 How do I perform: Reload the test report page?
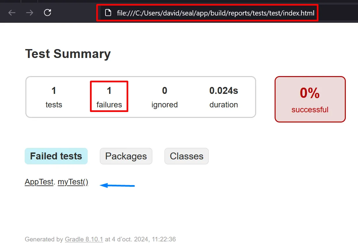[47, 13]
